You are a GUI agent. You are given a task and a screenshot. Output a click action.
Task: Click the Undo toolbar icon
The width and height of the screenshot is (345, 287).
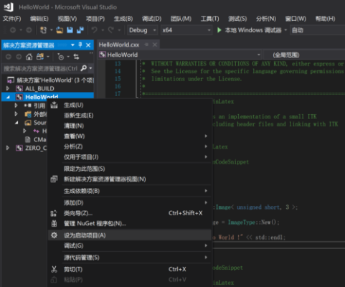point(95,30)
